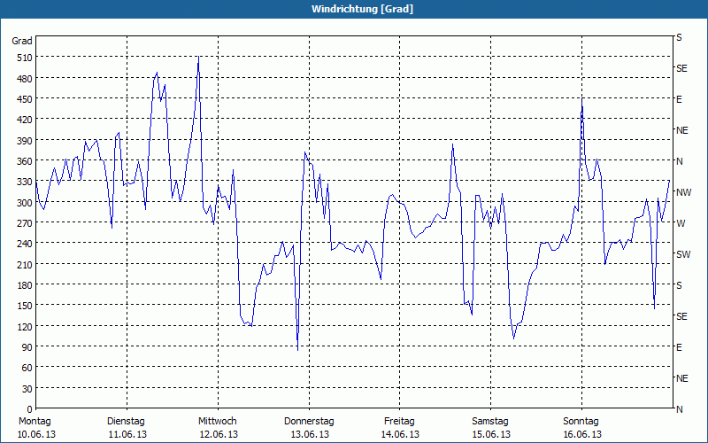Click the 510 value on the left axis
708x443 pixels.
(25, 58)
